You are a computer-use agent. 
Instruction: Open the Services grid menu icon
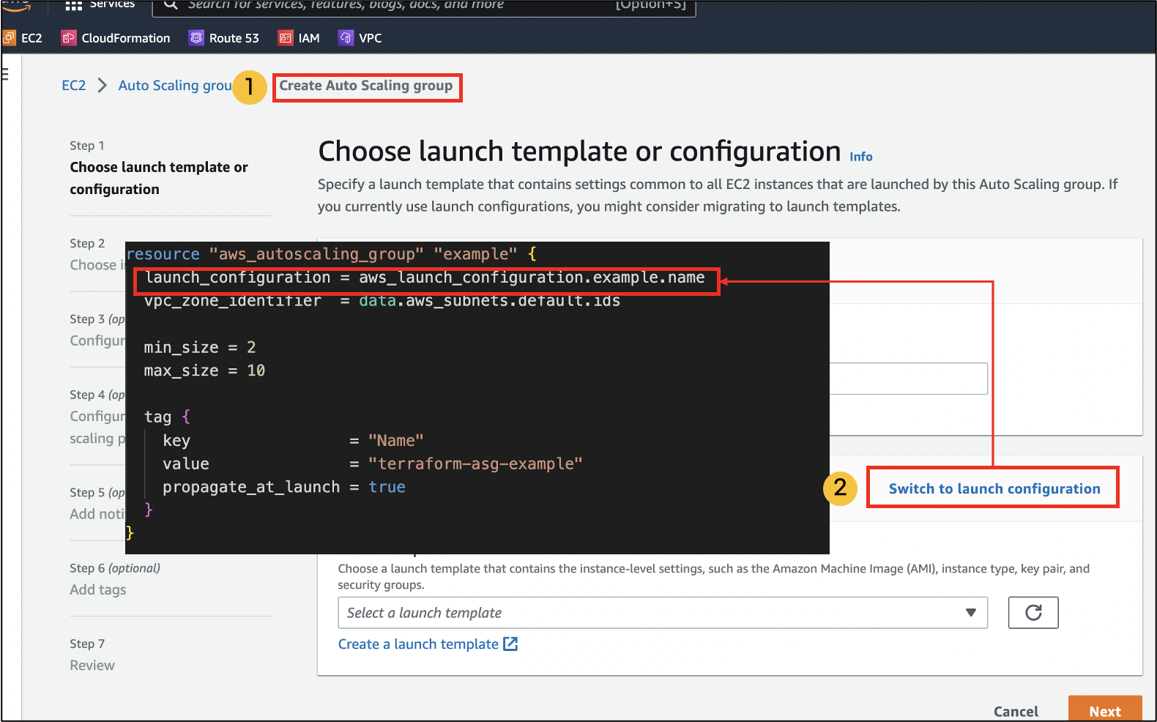pos(73,5)
